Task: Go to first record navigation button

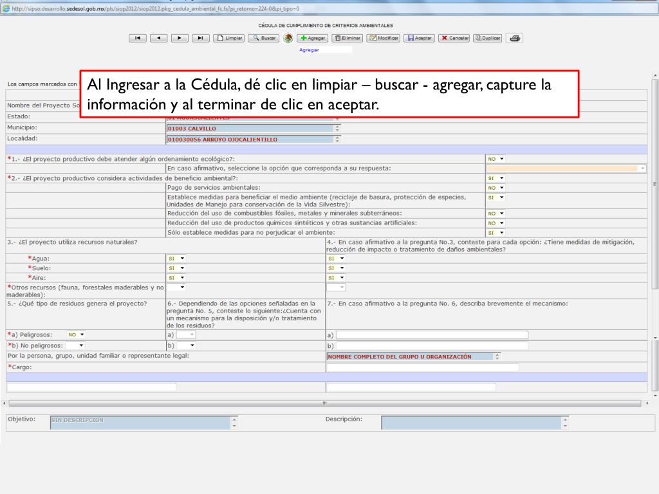Action: tap(138, 38)
